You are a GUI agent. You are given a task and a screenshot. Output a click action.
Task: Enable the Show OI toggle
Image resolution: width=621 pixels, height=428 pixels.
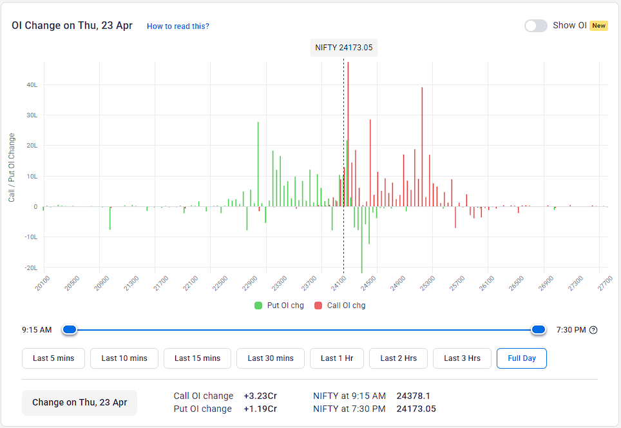[535, 25]
